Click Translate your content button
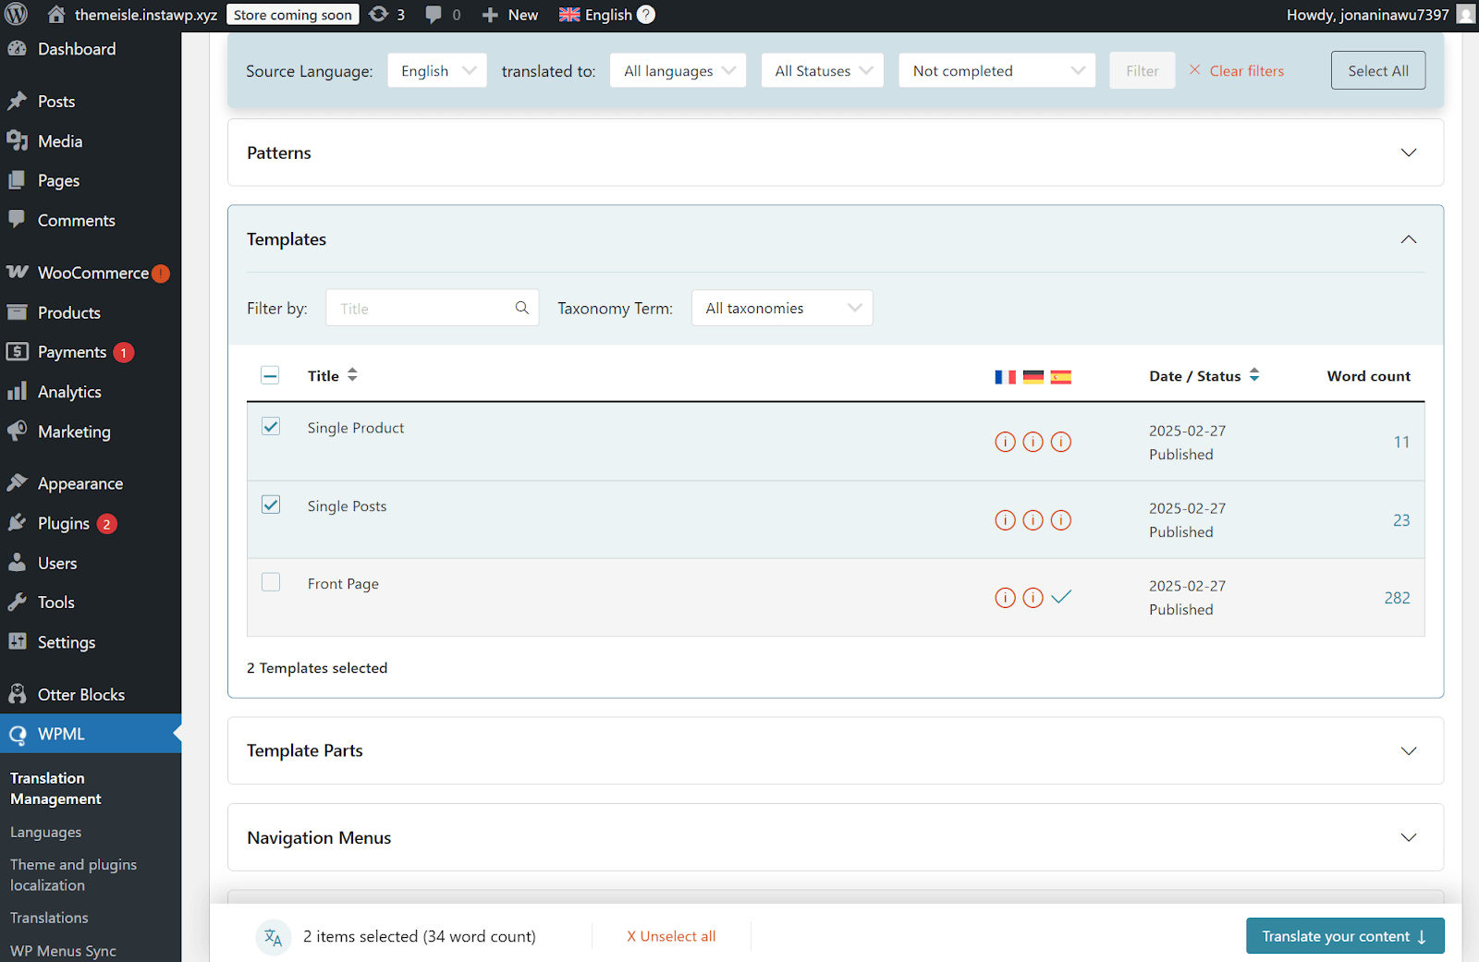The image size is (1479, 962). [1344, 936]
